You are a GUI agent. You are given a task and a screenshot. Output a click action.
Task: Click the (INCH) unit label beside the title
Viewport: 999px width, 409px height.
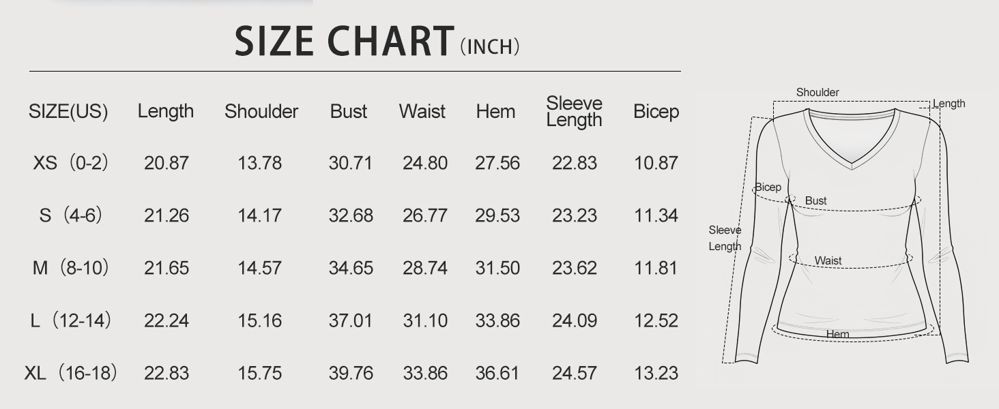click(x=490, y=47)
